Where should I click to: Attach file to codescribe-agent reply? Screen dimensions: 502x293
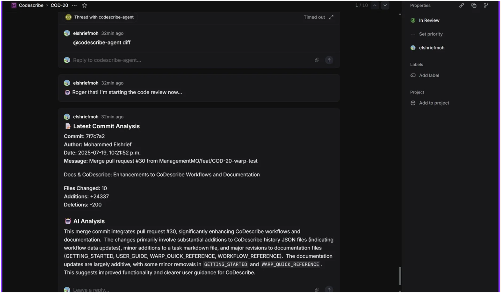(317, 60)
